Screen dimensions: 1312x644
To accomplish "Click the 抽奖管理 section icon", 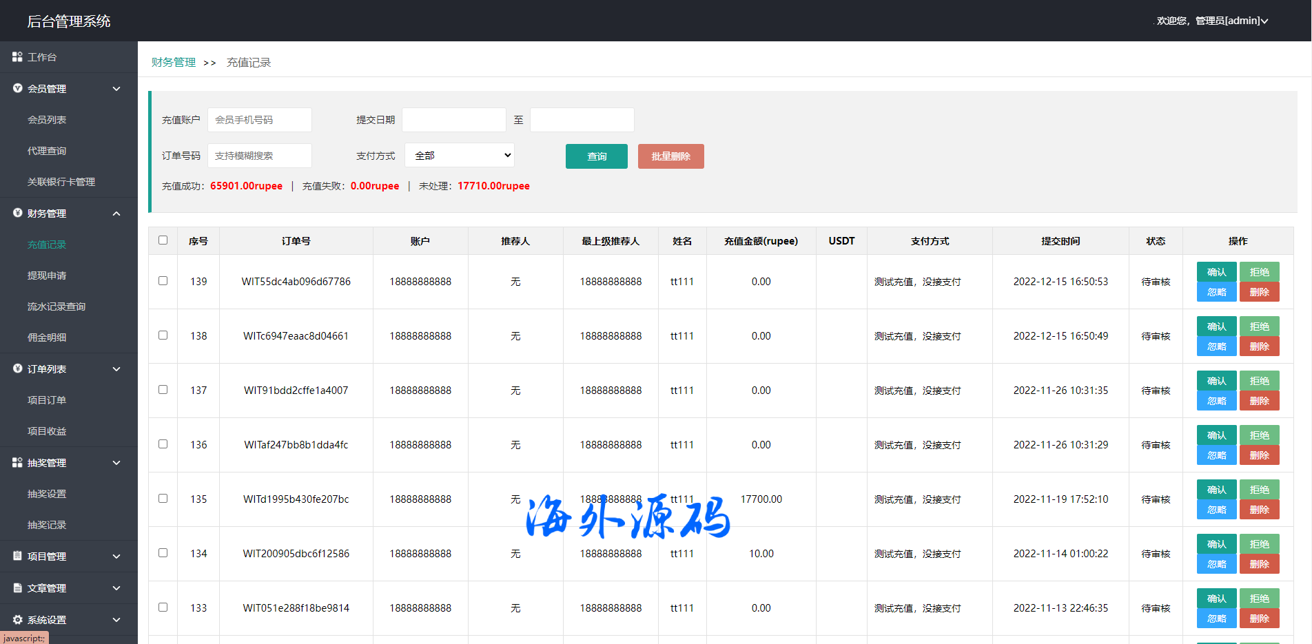I will point(17,462).
